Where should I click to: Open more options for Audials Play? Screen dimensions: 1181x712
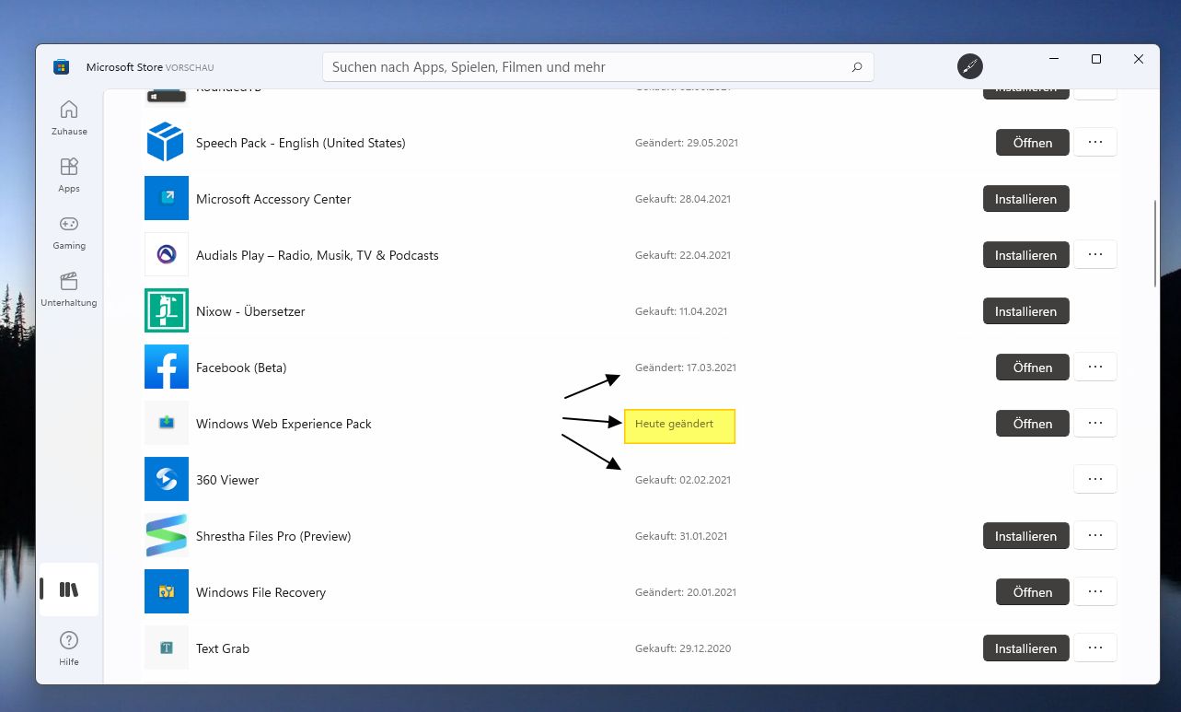[x=1095, y=254]
